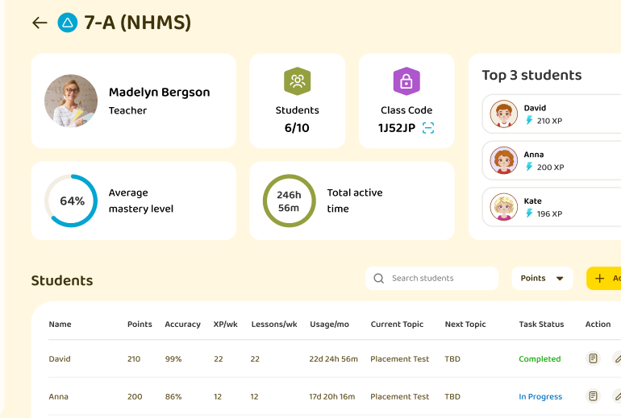Sort by the Lessons/wk column header

pyautogui.click(x=274, y=325)
